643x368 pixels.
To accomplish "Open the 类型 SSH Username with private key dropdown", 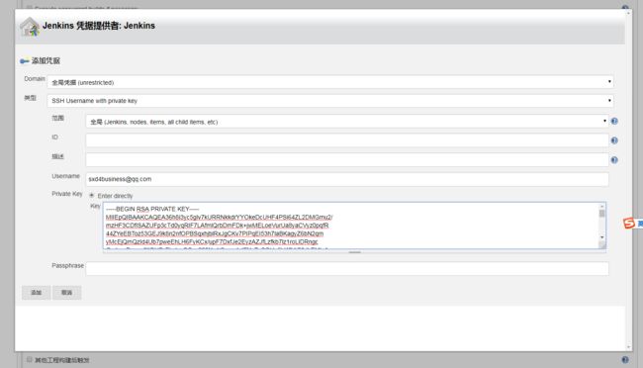I will [x=330, y=101].
